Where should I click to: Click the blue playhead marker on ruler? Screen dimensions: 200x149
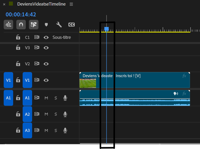pos(107,29)
